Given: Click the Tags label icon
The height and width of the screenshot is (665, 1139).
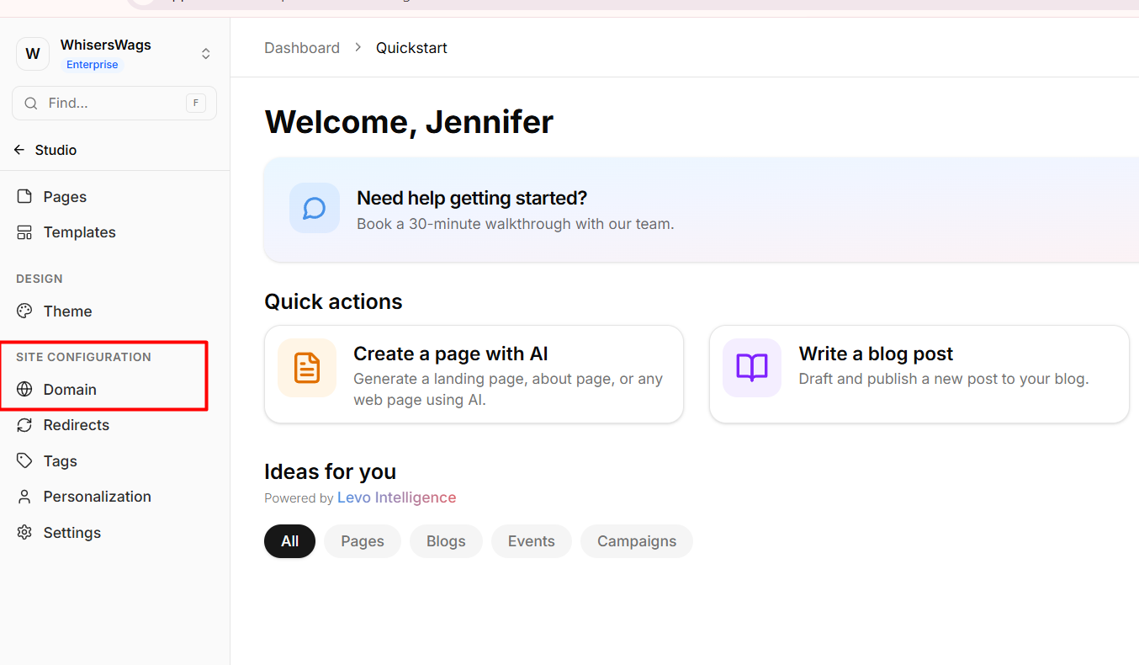Looking at the screenshot, I should pyautogui.click(x=24, y=460).
